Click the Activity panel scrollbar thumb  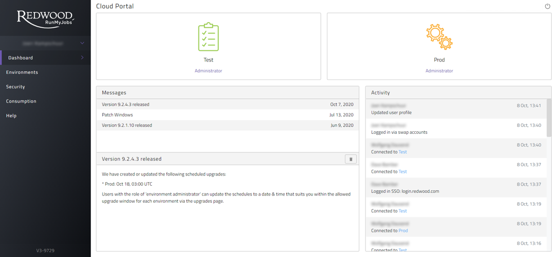pyautogui.click(x=549, y=118)
